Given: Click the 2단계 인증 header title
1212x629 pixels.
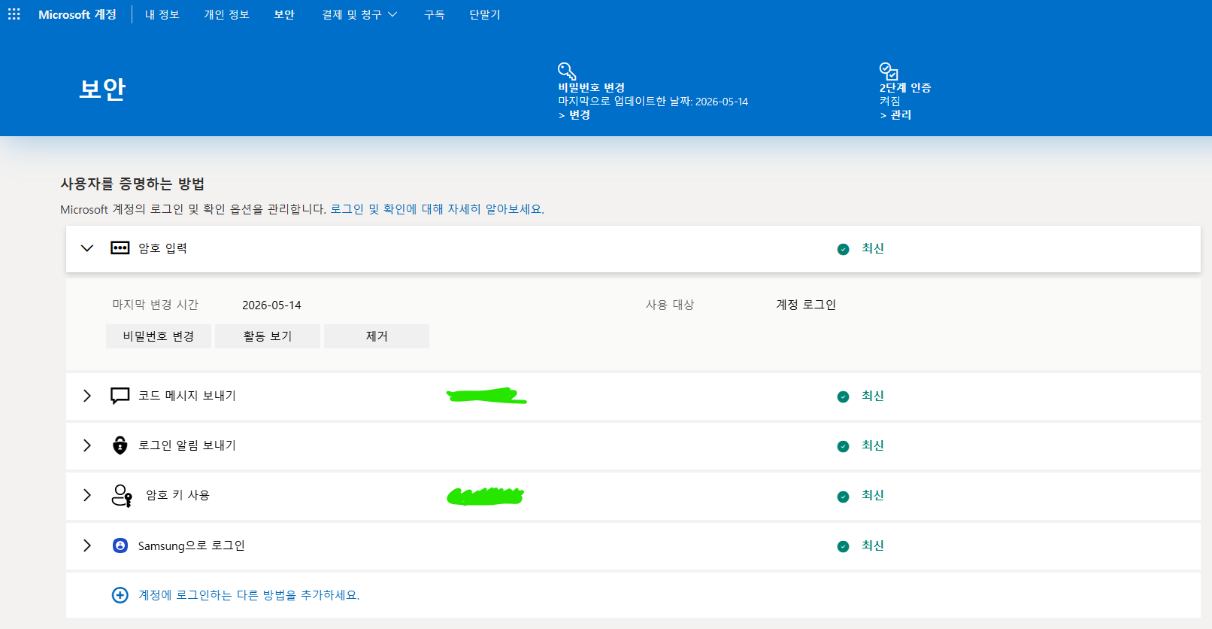Looking at the screenshot, I should [905, 88].
